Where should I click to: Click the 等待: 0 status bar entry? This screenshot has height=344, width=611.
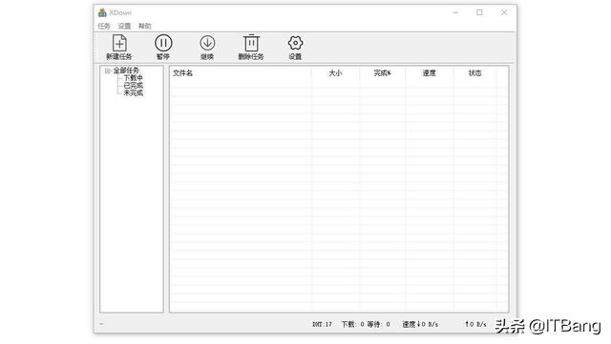click(x=378, y=324)
